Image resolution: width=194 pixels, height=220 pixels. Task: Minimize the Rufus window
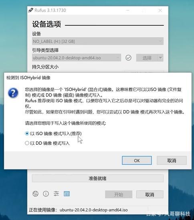tap(127, 10)
